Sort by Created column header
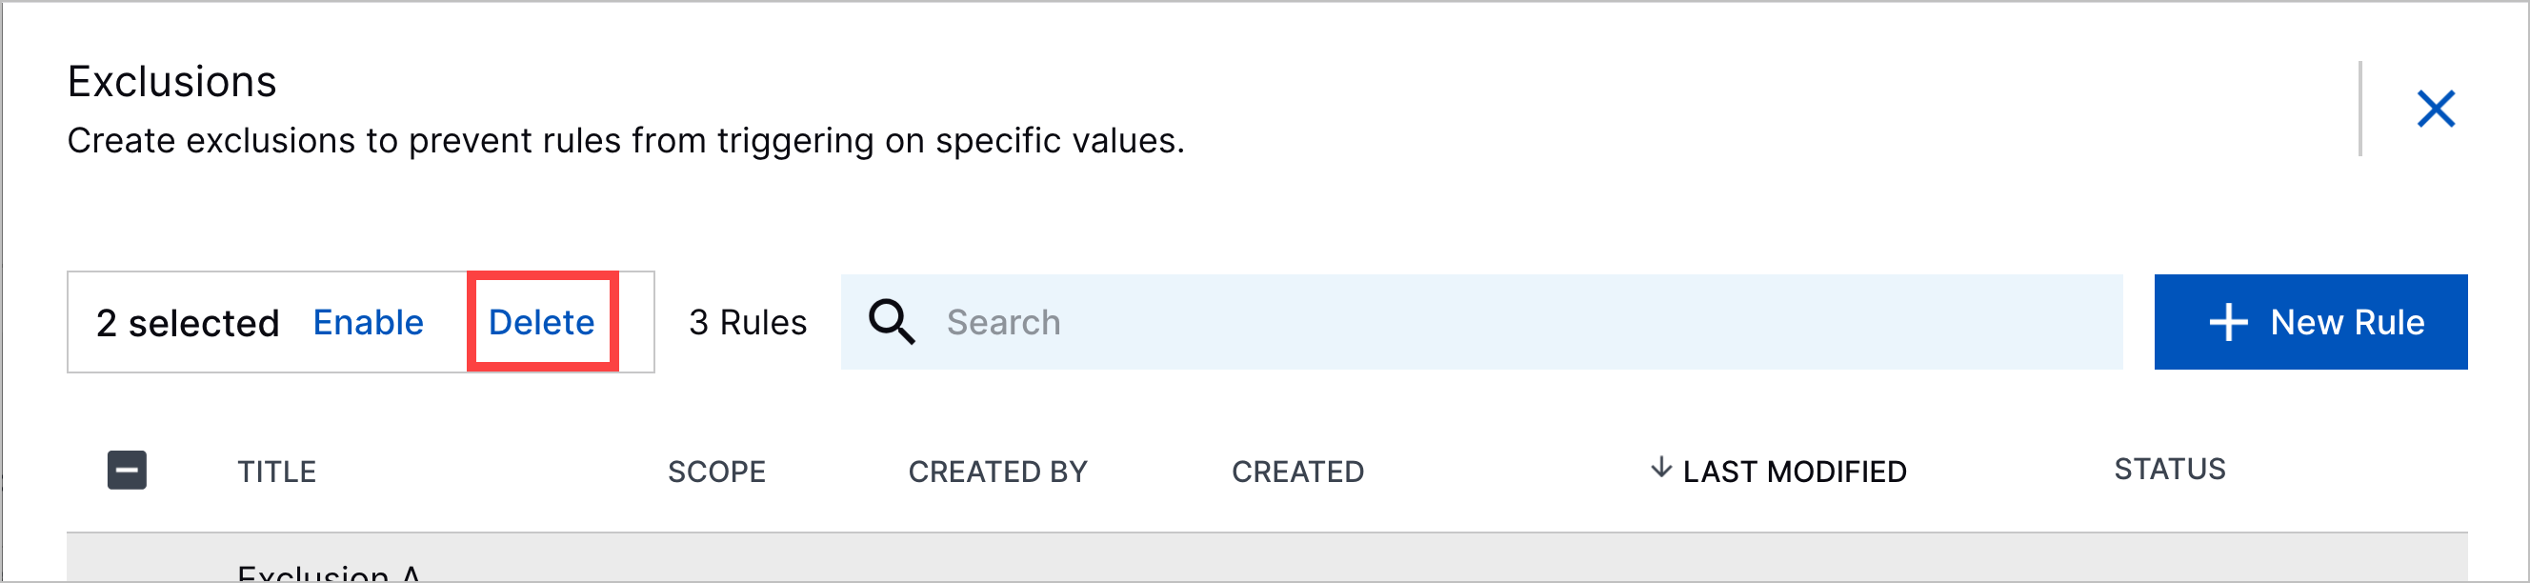Image resolution: width=2530 pixels, height=583 pixels. [x=1297, y=472]
